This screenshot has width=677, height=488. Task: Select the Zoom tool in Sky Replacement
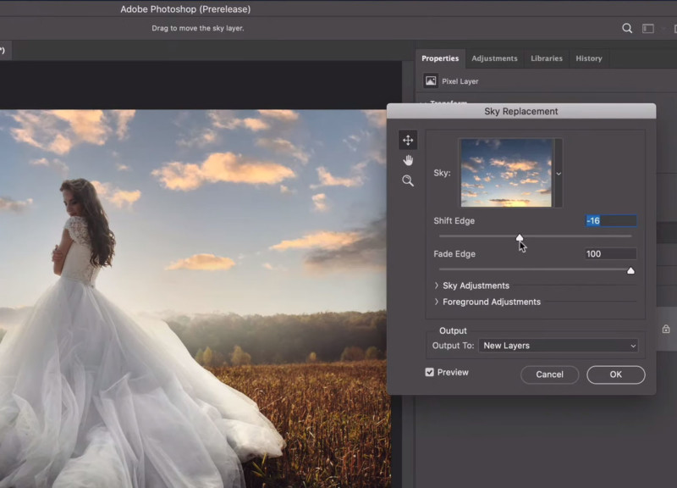pos(408,180)
